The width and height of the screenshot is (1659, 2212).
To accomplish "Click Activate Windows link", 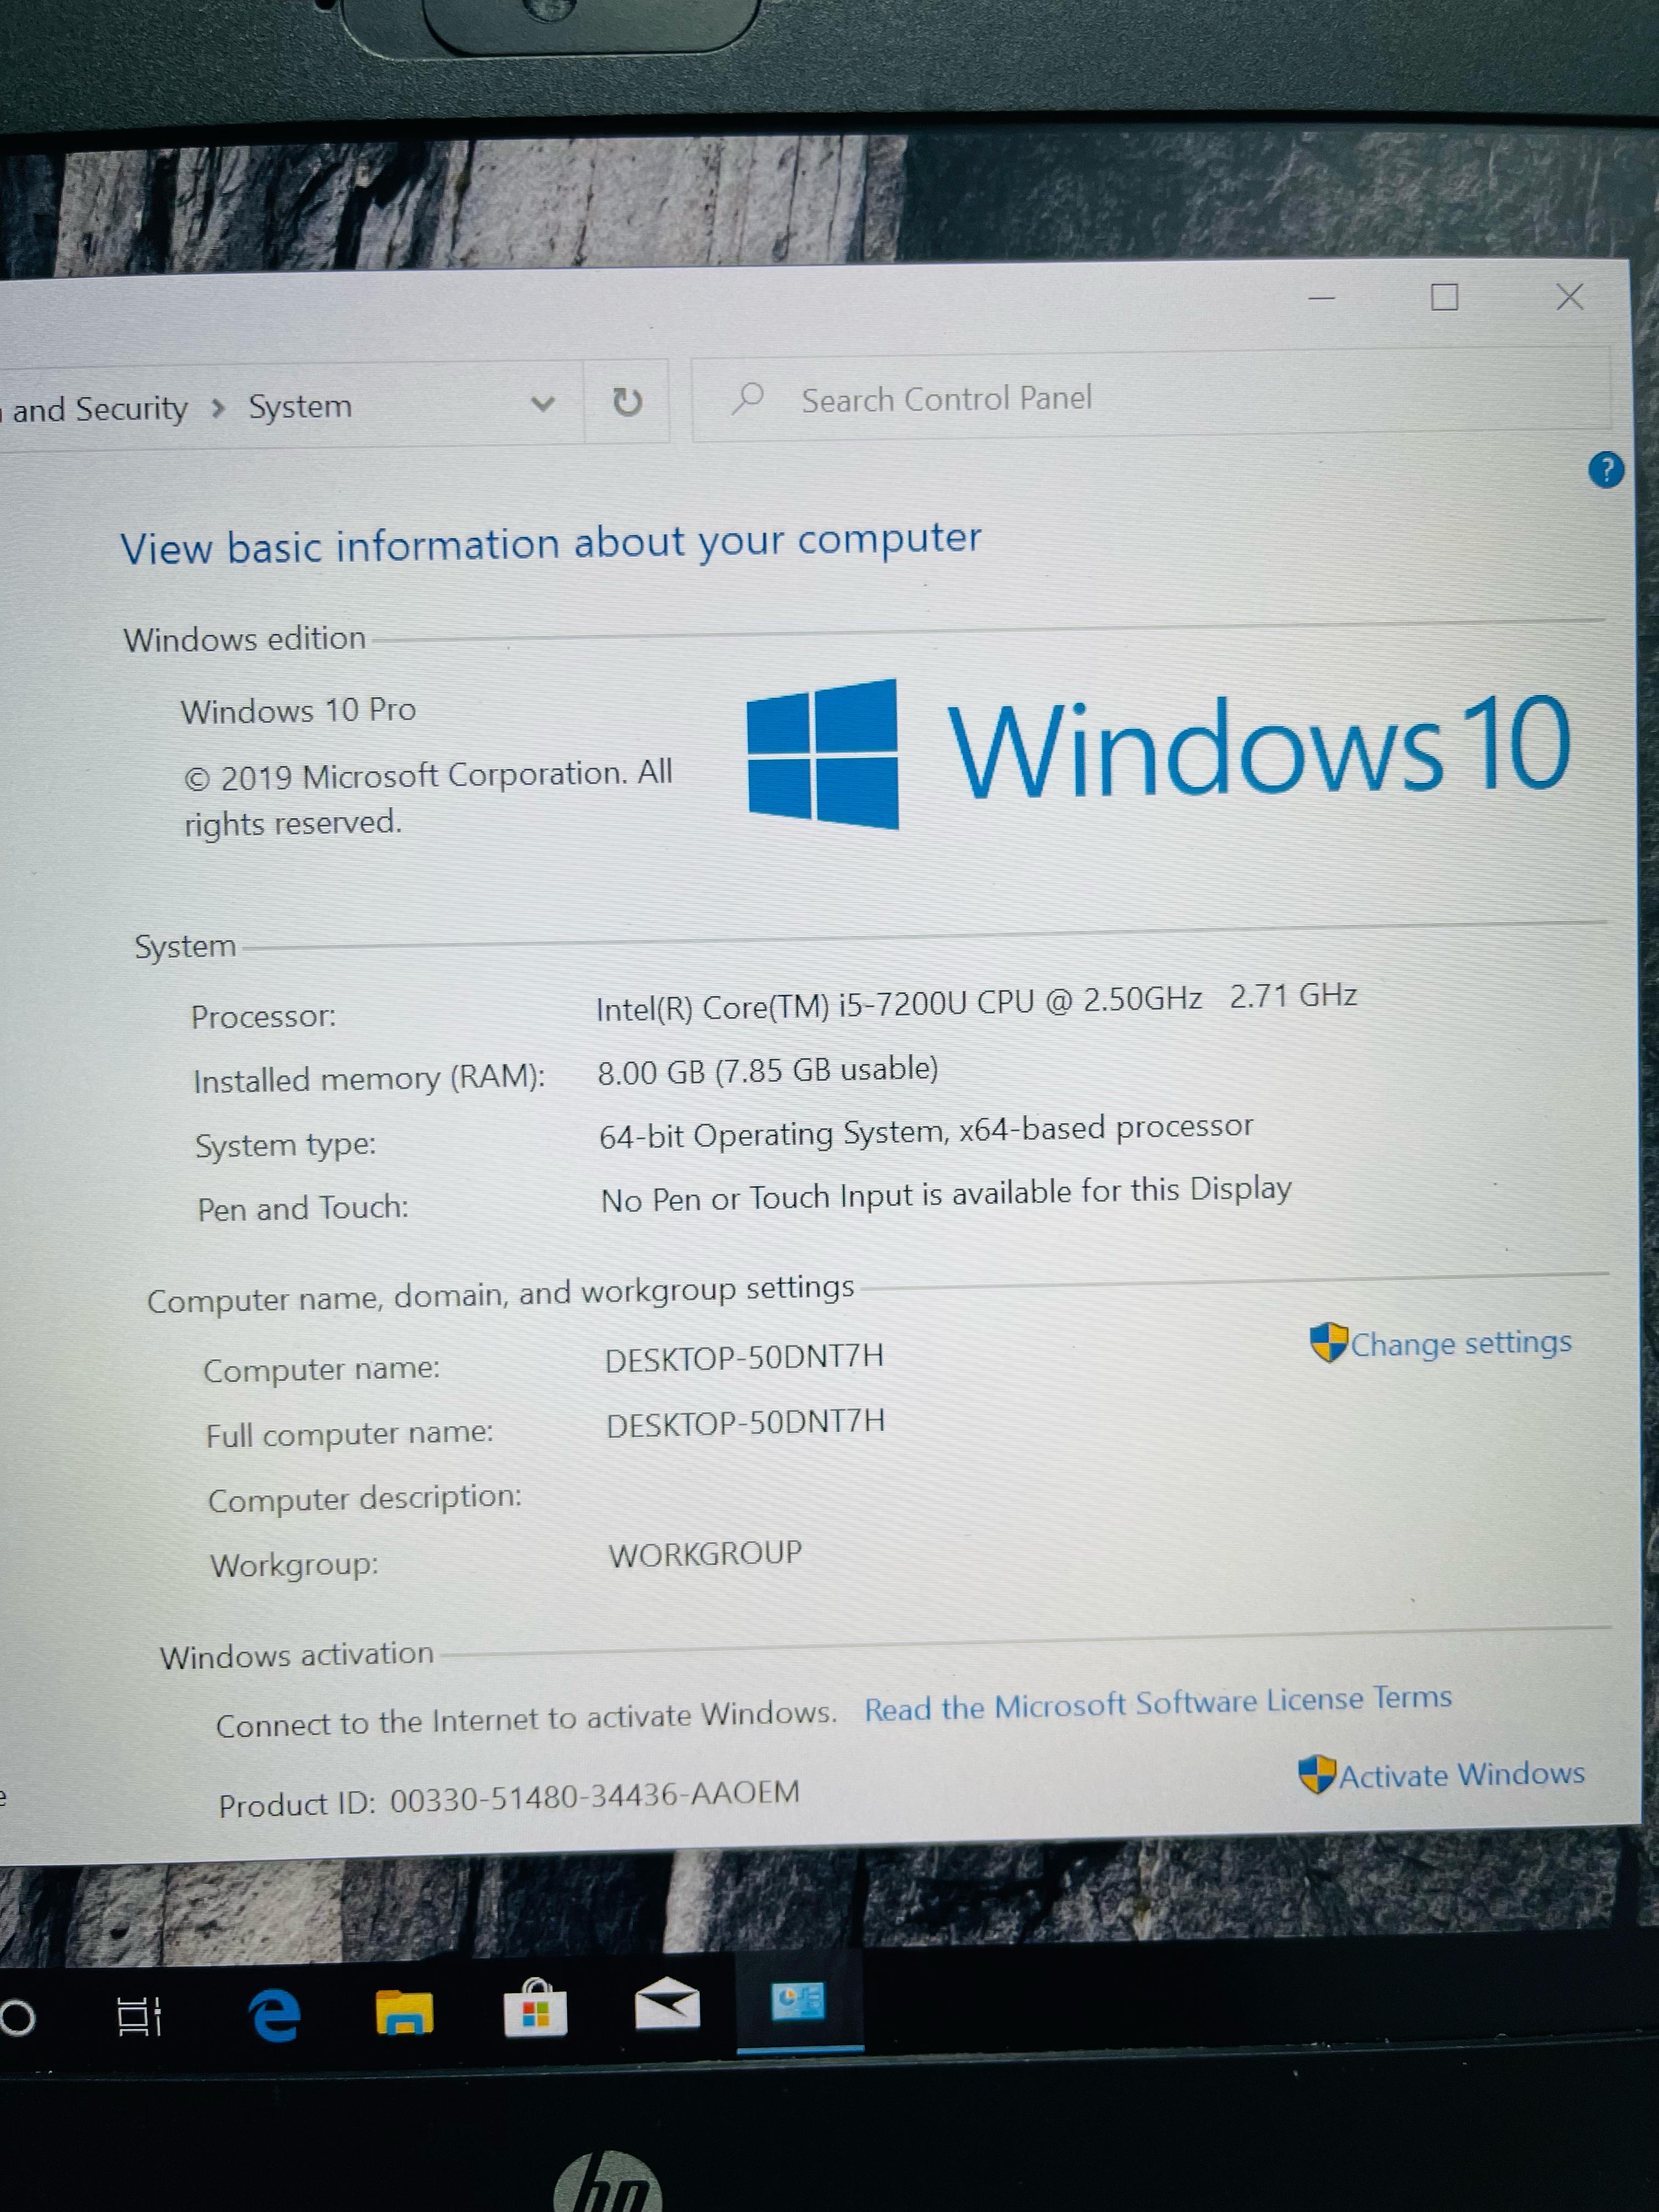I will tap(1461, 1774).
